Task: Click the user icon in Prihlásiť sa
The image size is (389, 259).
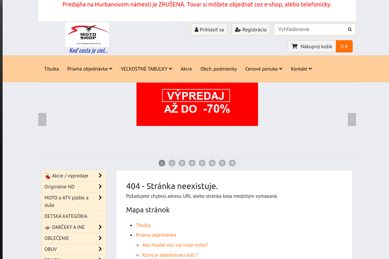Action: (x=196, y=30)
